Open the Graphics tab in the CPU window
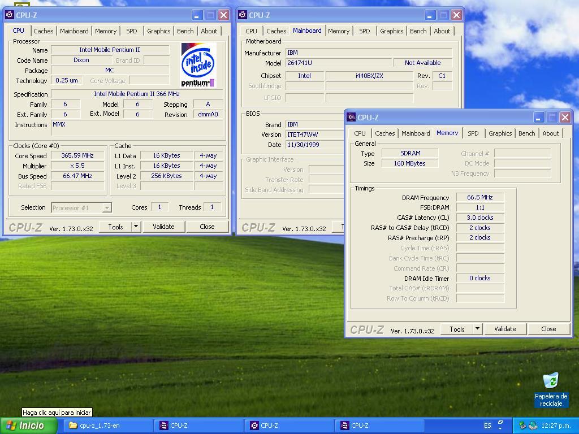 [159, 31]
